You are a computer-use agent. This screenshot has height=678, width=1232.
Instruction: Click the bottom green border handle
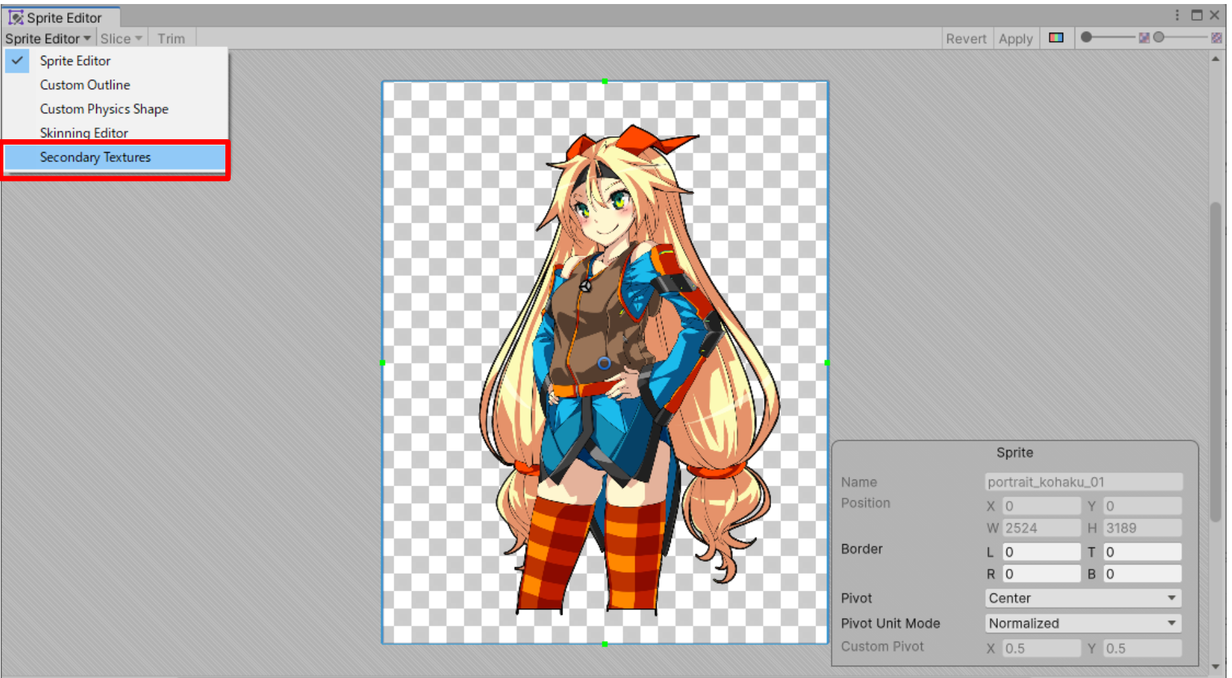pos(605,644)
